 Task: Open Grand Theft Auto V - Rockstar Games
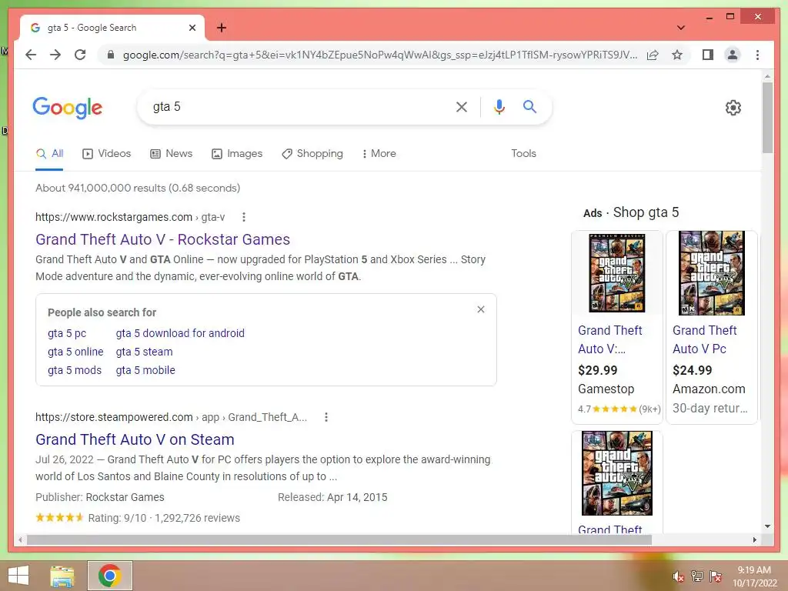163,240
